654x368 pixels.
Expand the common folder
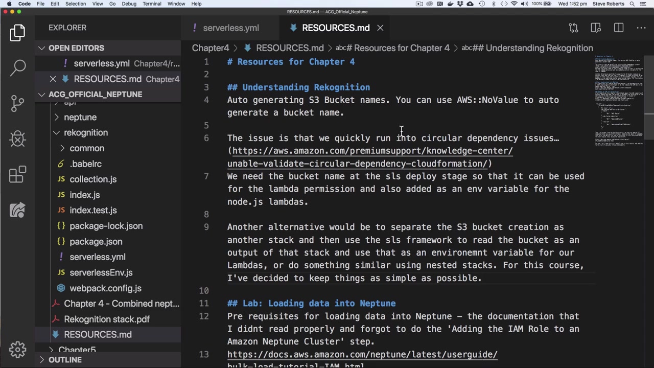coord(87,148)
